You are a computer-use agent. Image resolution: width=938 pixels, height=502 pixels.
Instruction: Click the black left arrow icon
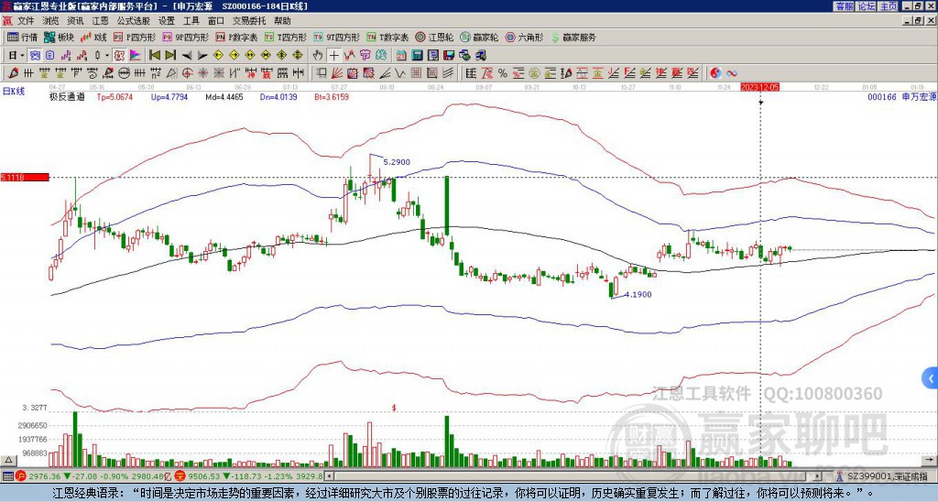click(187, 55)
